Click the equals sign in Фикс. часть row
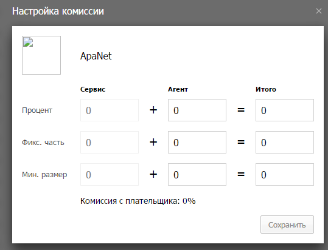This screenshot has height=250, width=328. [x=241, y=142]
